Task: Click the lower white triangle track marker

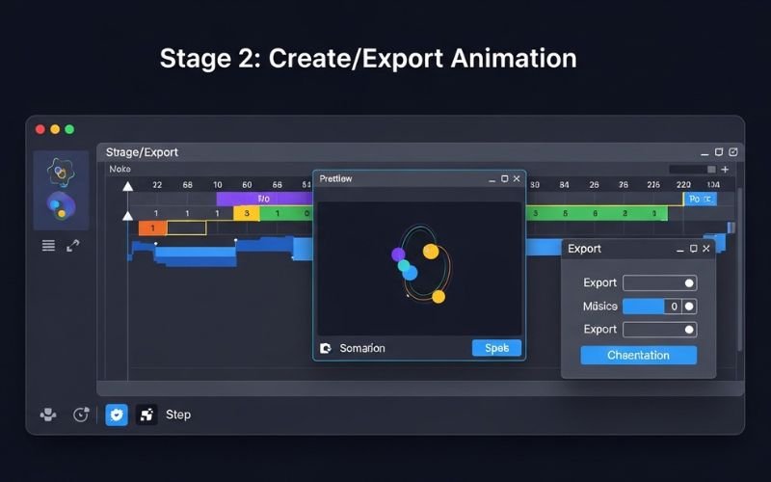Action: pyautogui.click(x=127, y=215)
